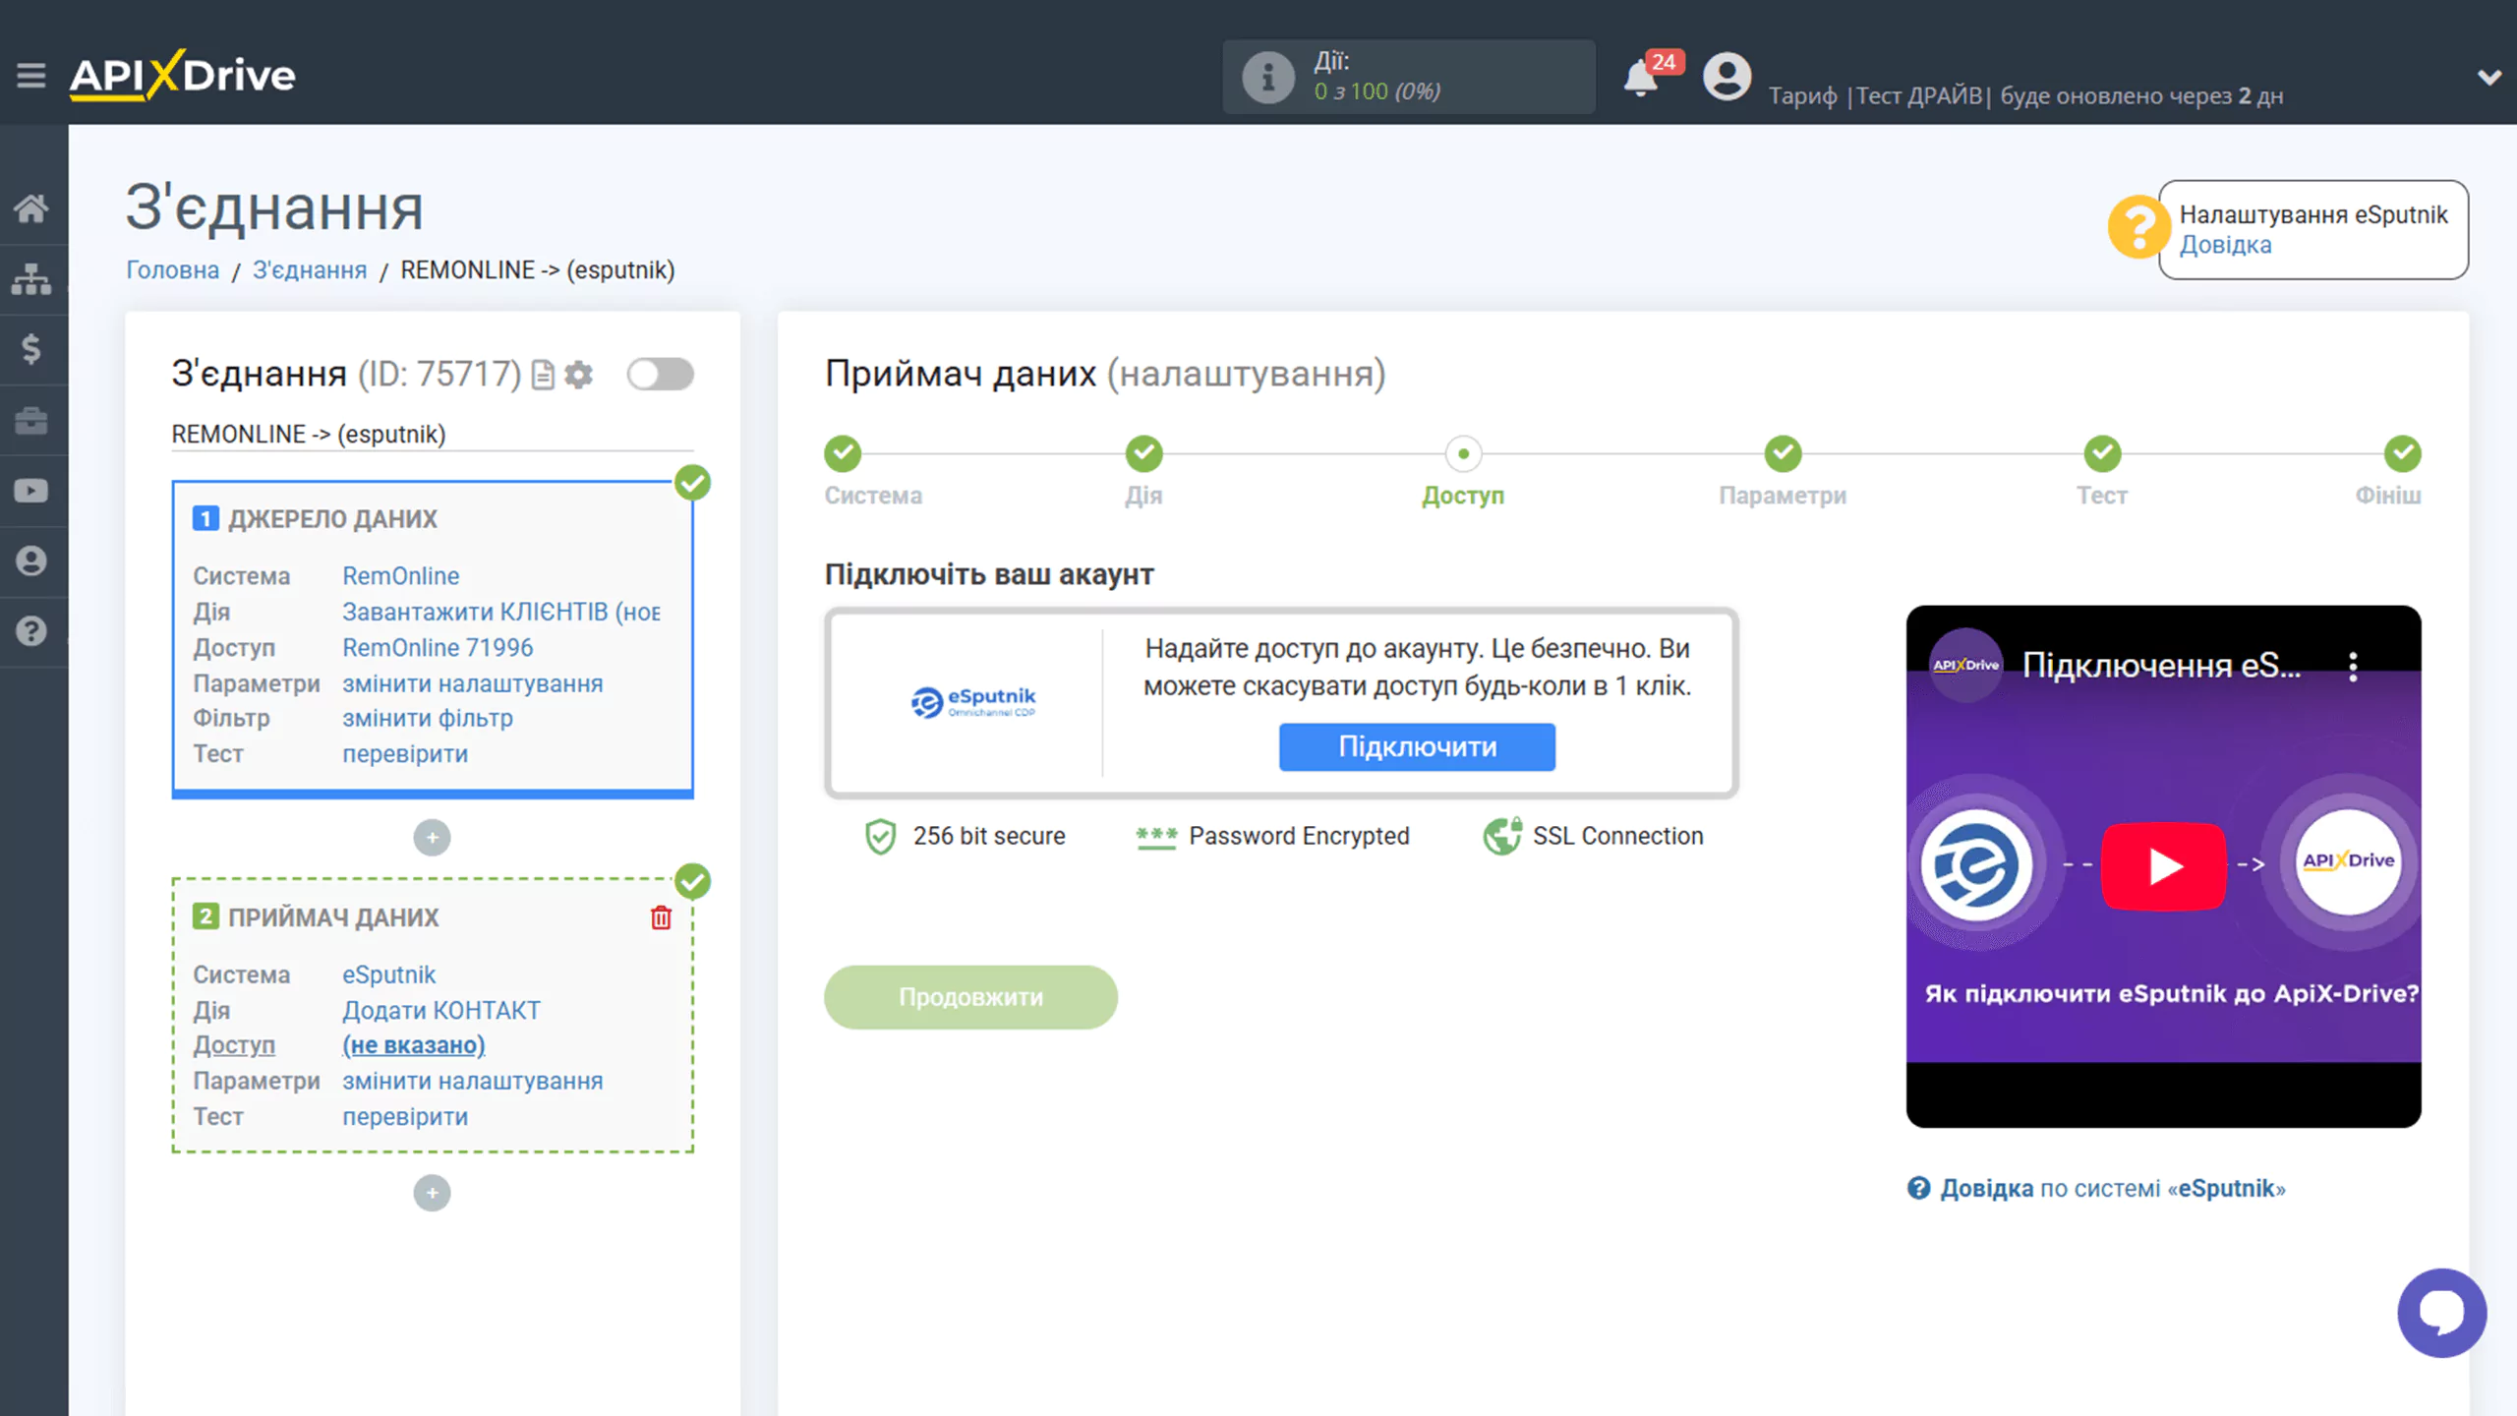Open RemOnline 71996 access link
The image size is (2517, 1416).
click(438, 648)
